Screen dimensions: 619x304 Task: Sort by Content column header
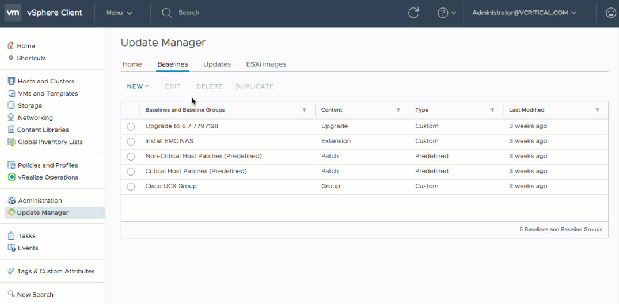332,110
